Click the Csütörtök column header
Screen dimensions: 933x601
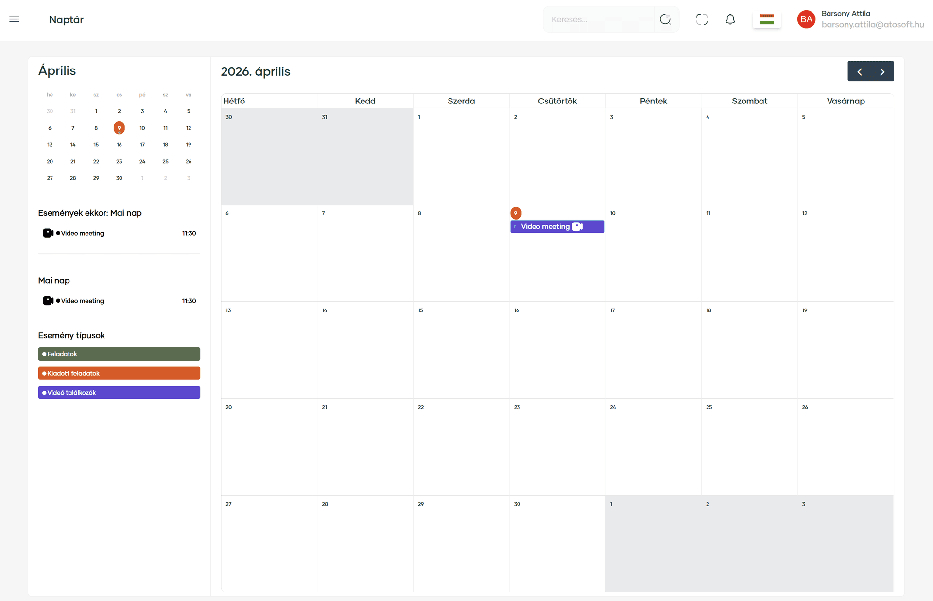tap(557, 101)
